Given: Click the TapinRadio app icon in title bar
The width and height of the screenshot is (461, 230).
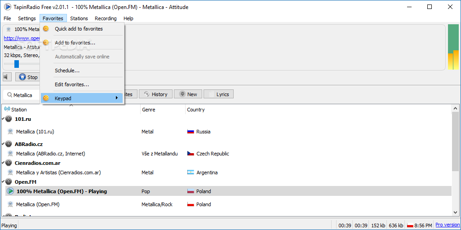Looking at the screenshot, I should click(x=7, y=7).
